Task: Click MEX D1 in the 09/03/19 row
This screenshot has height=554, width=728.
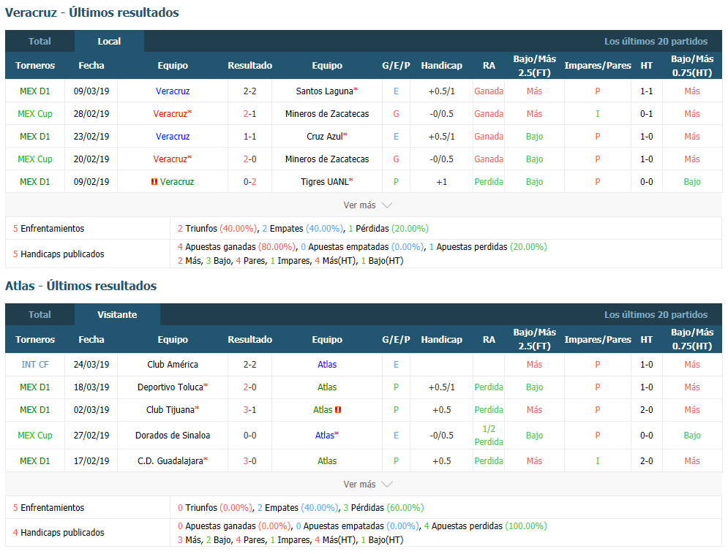Action: click(x=35, y=91)
